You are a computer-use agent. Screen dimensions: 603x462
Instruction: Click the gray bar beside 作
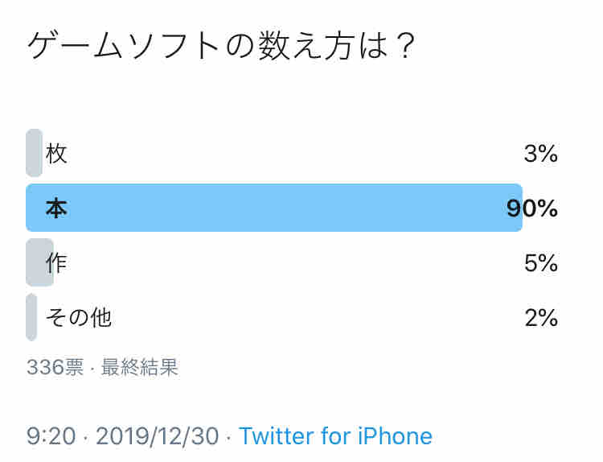39,262
